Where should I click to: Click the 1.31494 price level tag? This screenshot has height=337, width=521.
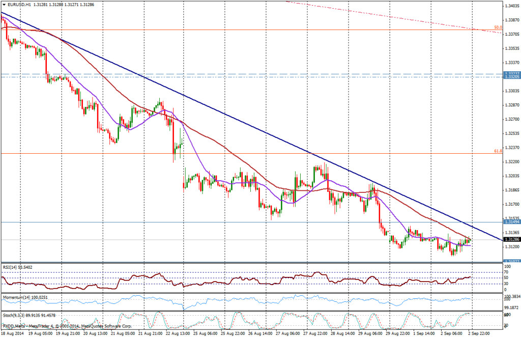511,222
